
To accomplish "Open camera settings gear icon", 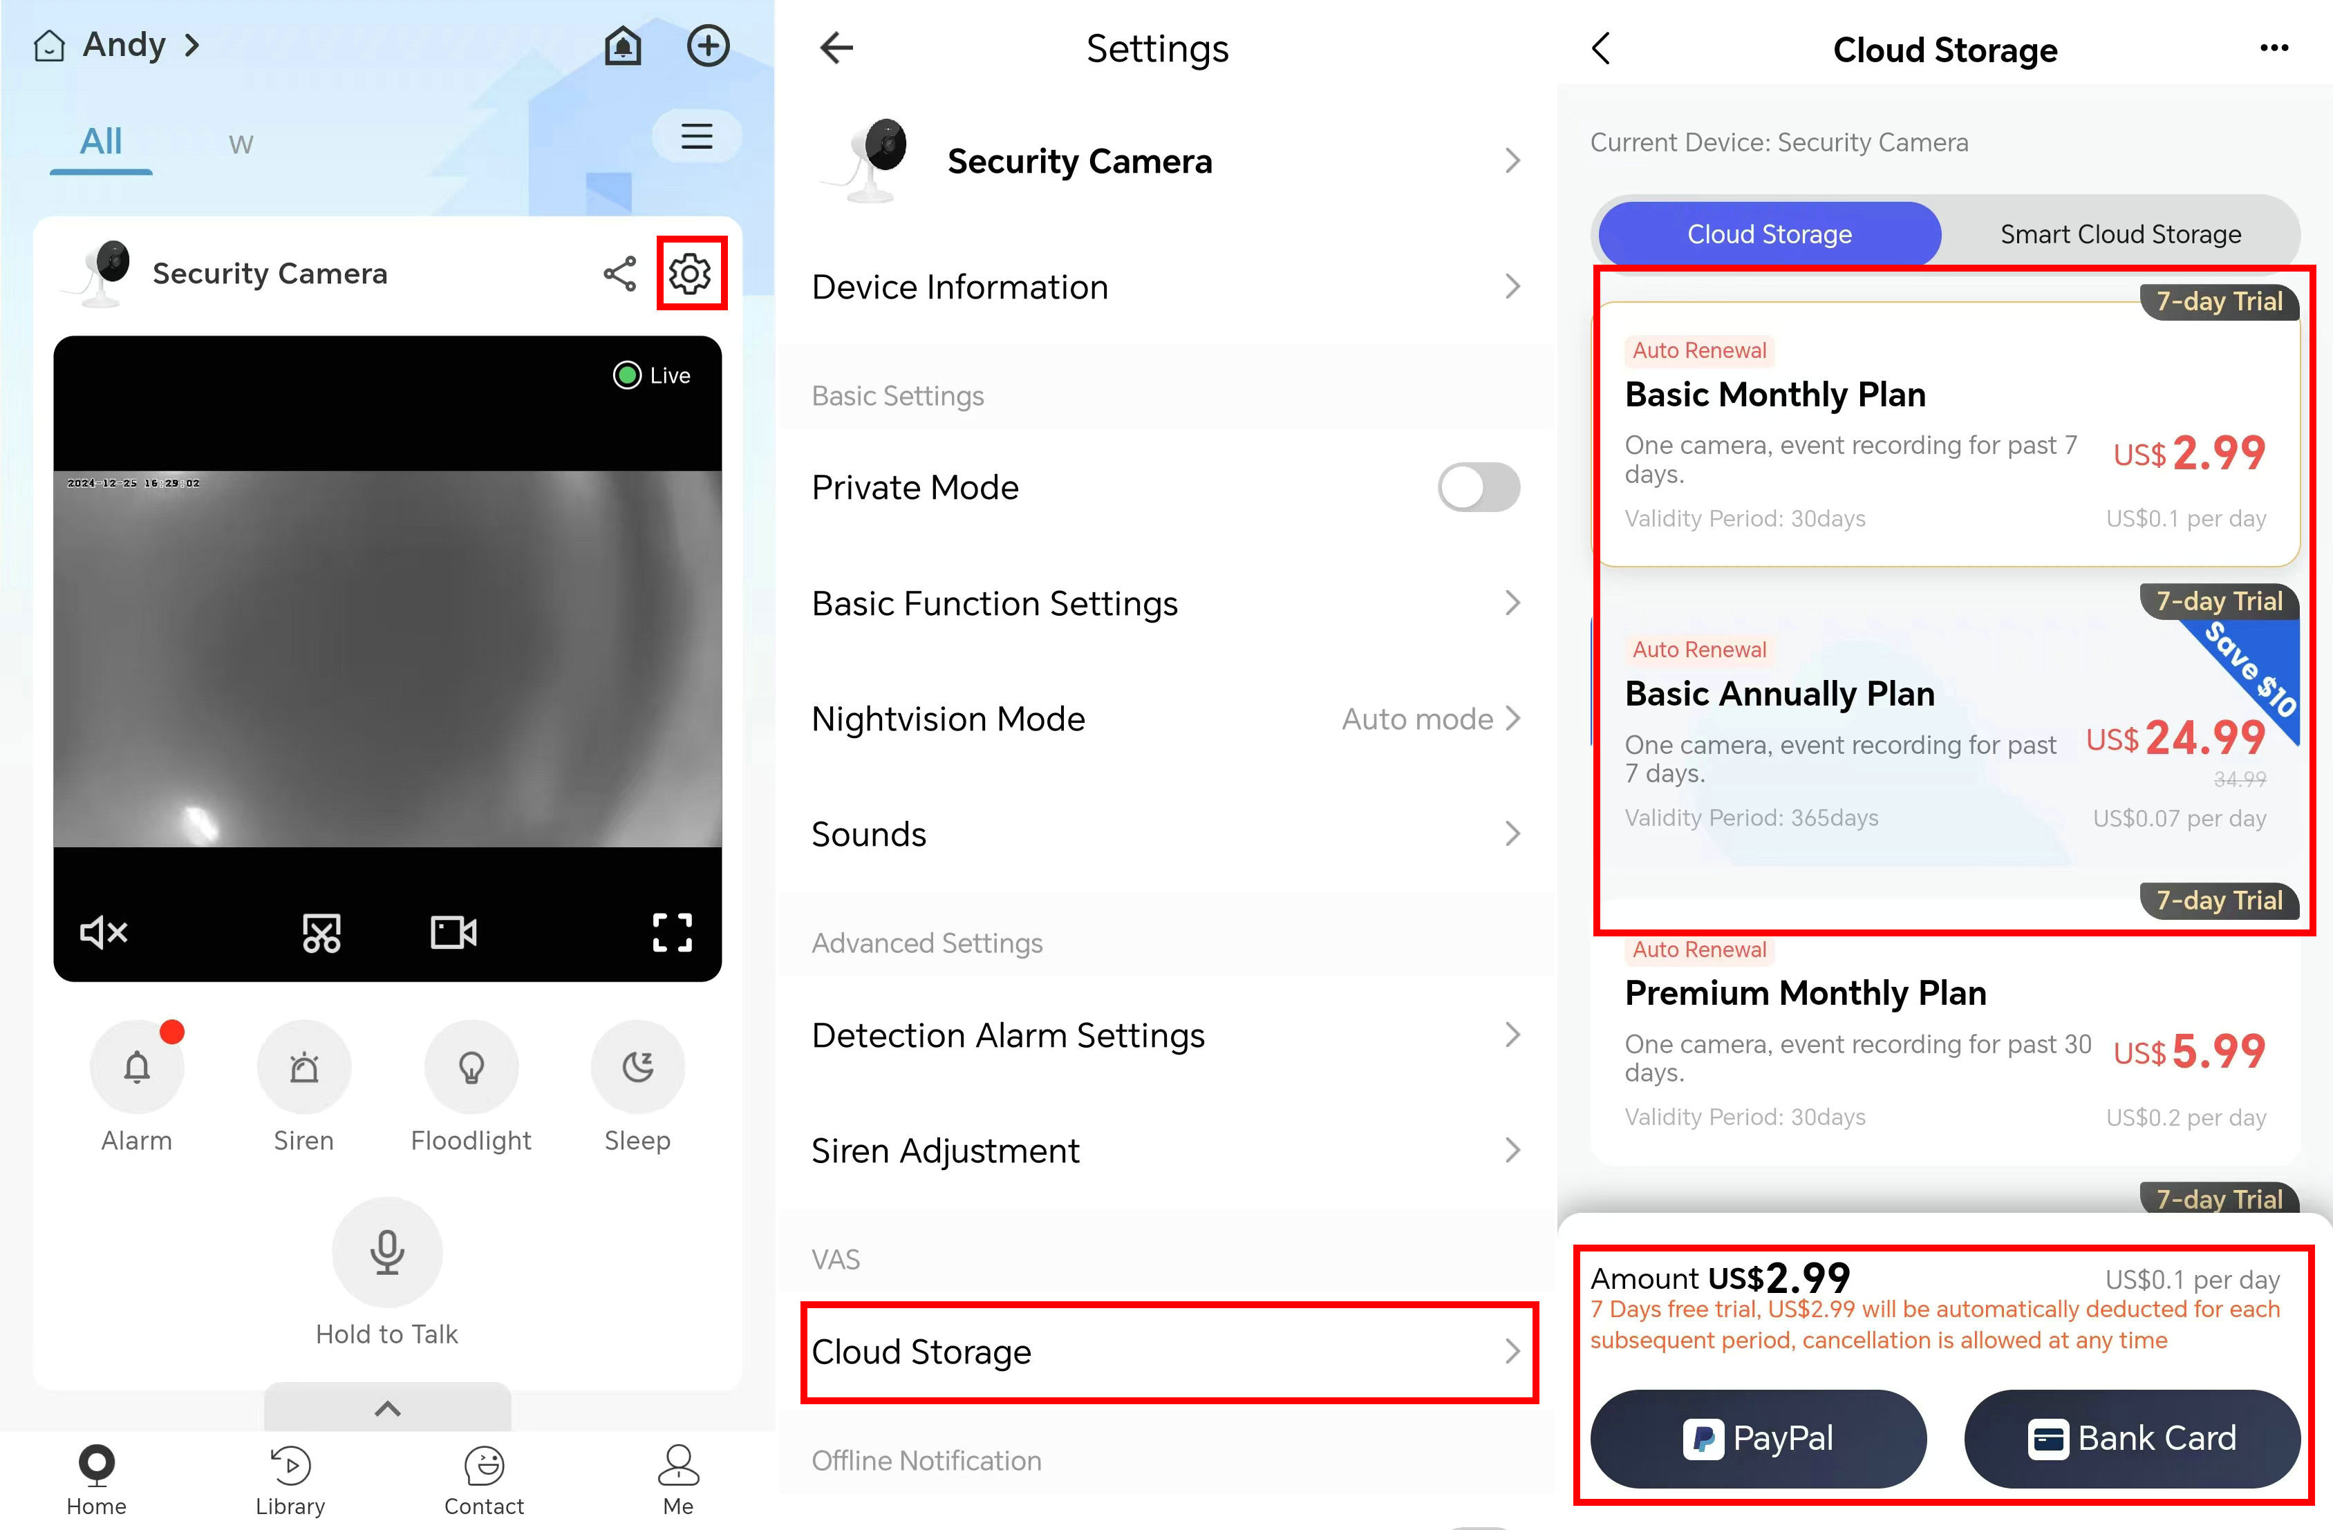I will 690,274.
